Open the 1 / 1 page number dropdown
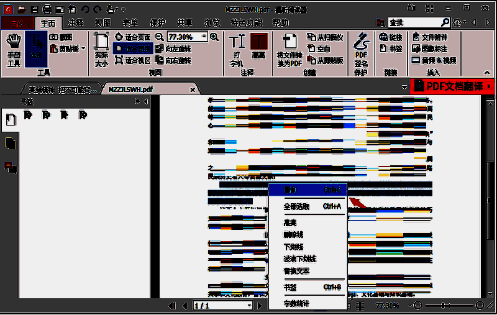 (250, 306)
